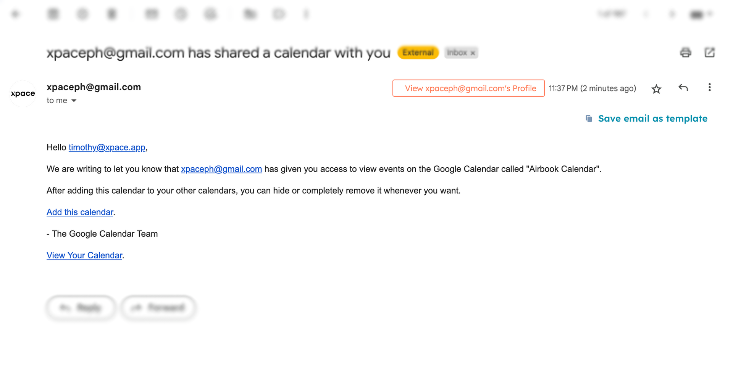Click the reply arrow icon beside the timestamp
Viewport: 733px width, 367px height.
pos(683,88)
